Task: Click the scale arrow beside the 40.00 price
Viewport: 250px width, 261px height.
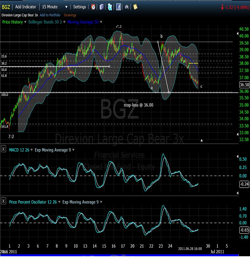Action: point(237,34)
